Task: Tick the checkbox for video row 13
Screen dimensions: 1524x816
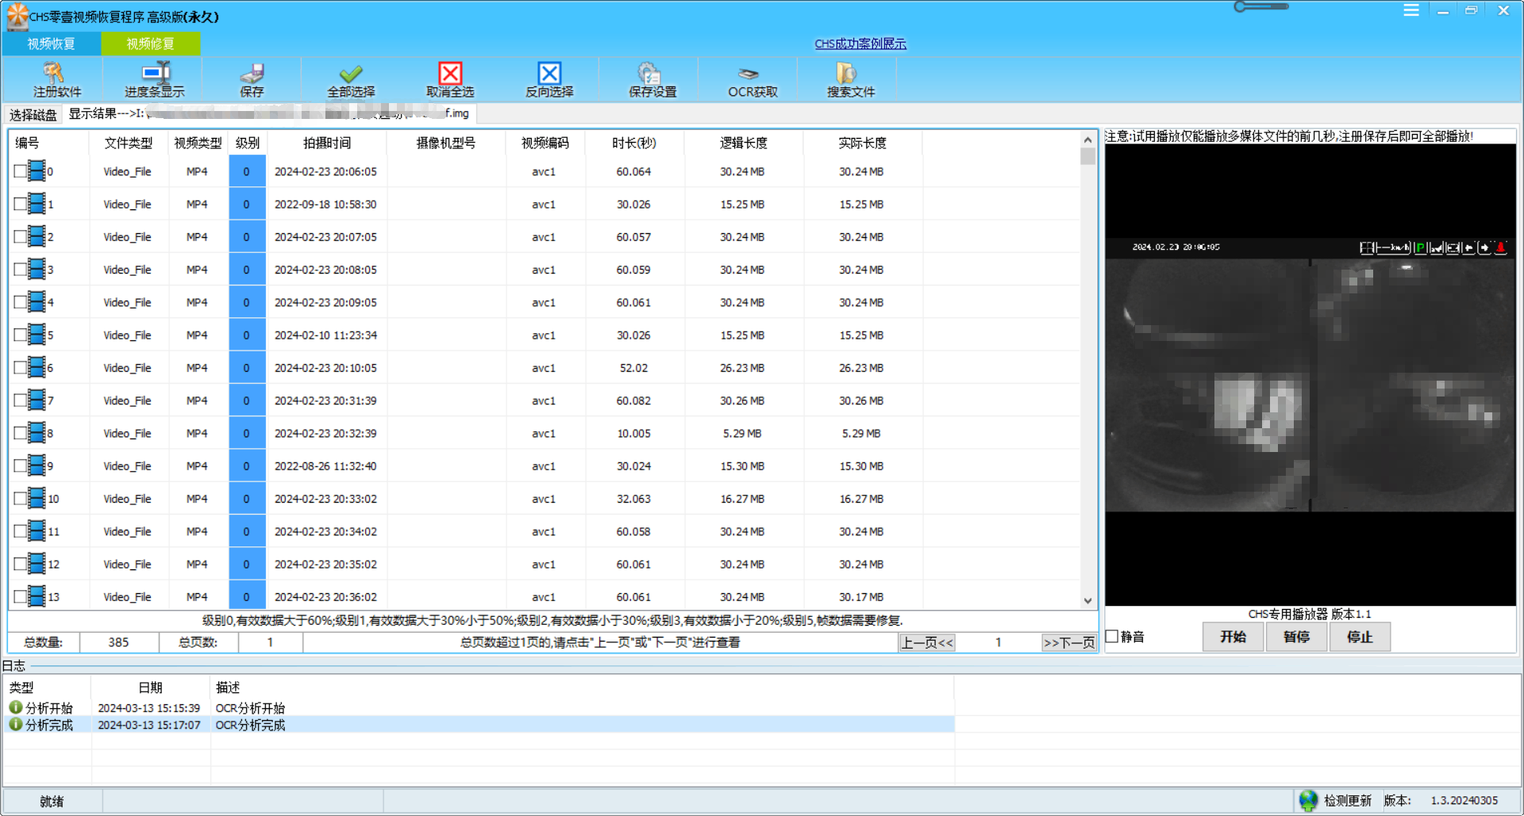Action: coord(20,596)
